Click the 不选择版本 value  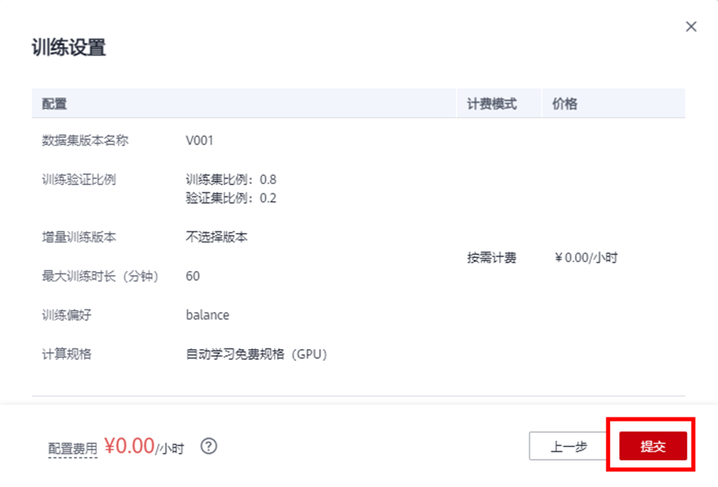217,236
